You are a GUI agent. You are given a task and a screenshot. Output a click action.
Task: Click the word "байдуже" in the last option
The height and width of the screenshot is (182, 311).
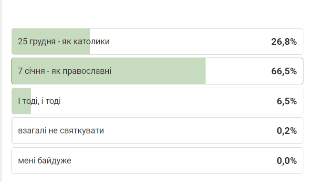pos(54,161)
